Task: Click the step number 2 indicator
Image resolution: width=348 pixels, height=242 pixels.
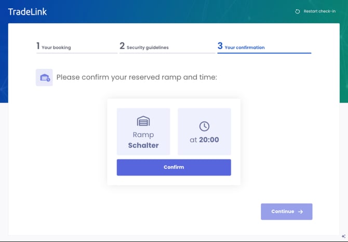Action: 122,46
